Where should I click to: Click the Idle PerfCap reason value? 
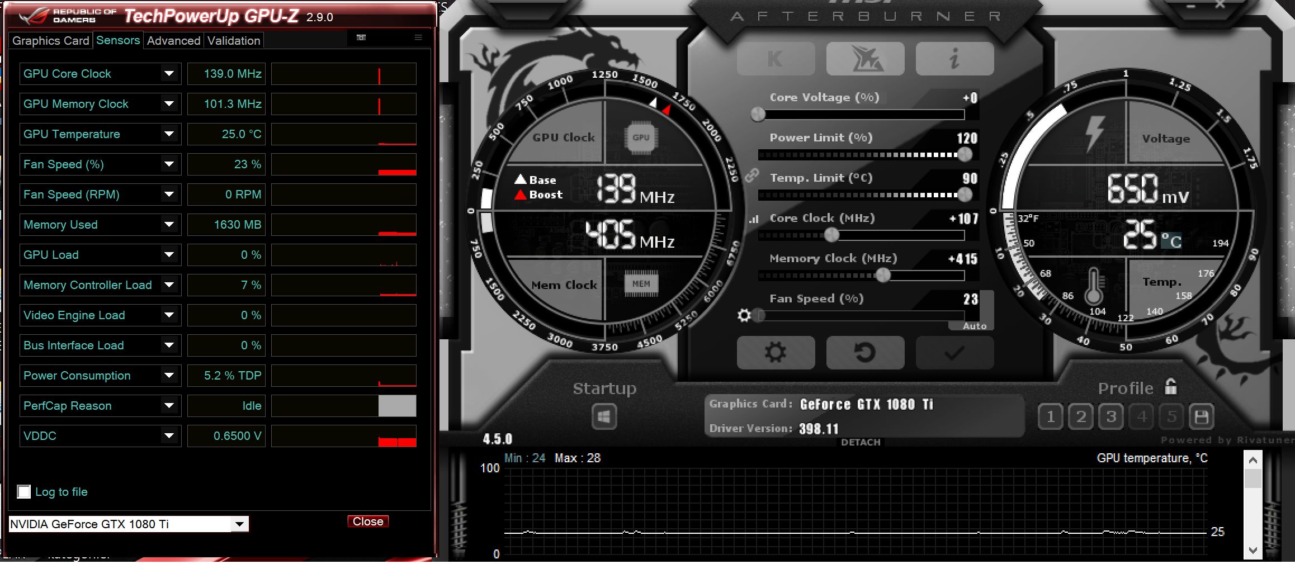click(x=226, y=406)
